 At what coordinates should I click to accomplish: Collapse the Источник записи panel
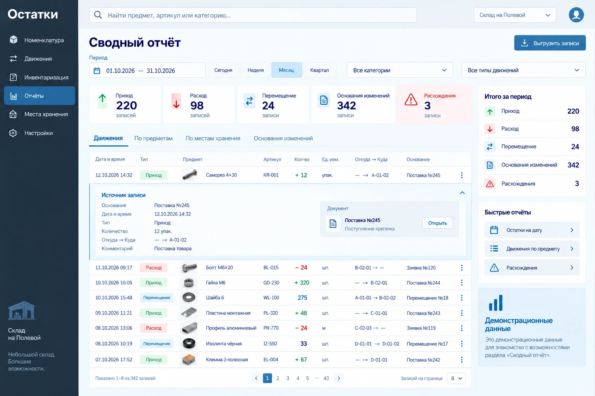click(x=462, y=193)
